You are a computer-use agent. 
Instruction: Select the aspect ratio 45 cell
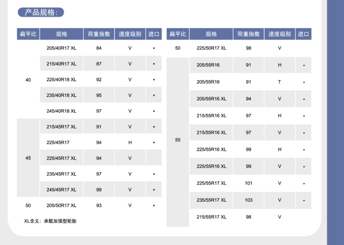click(28, 158)
